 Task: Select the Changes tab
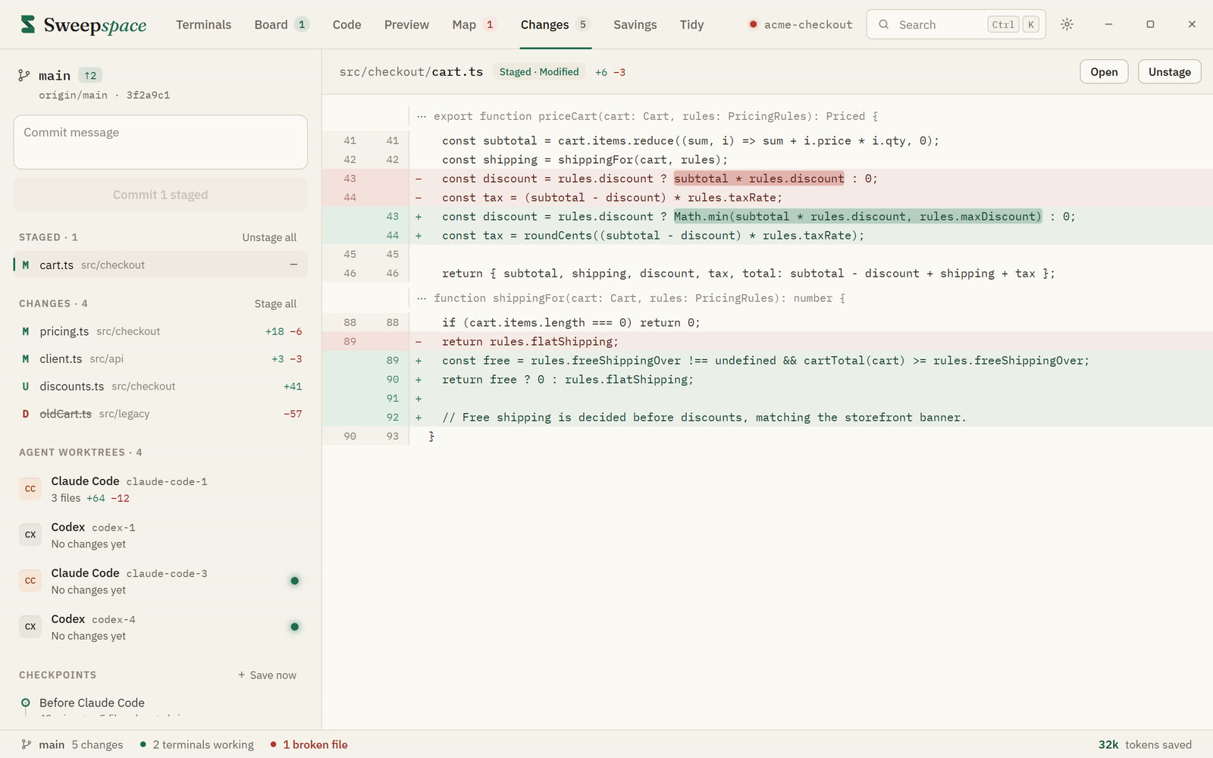[x=555, y=24]
